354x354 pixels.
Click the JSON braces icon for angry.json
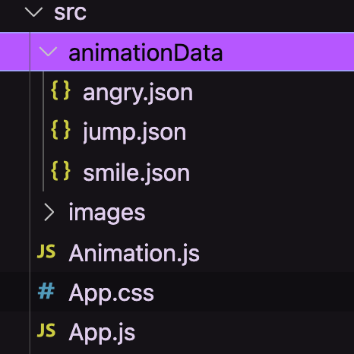coord(61,90)
